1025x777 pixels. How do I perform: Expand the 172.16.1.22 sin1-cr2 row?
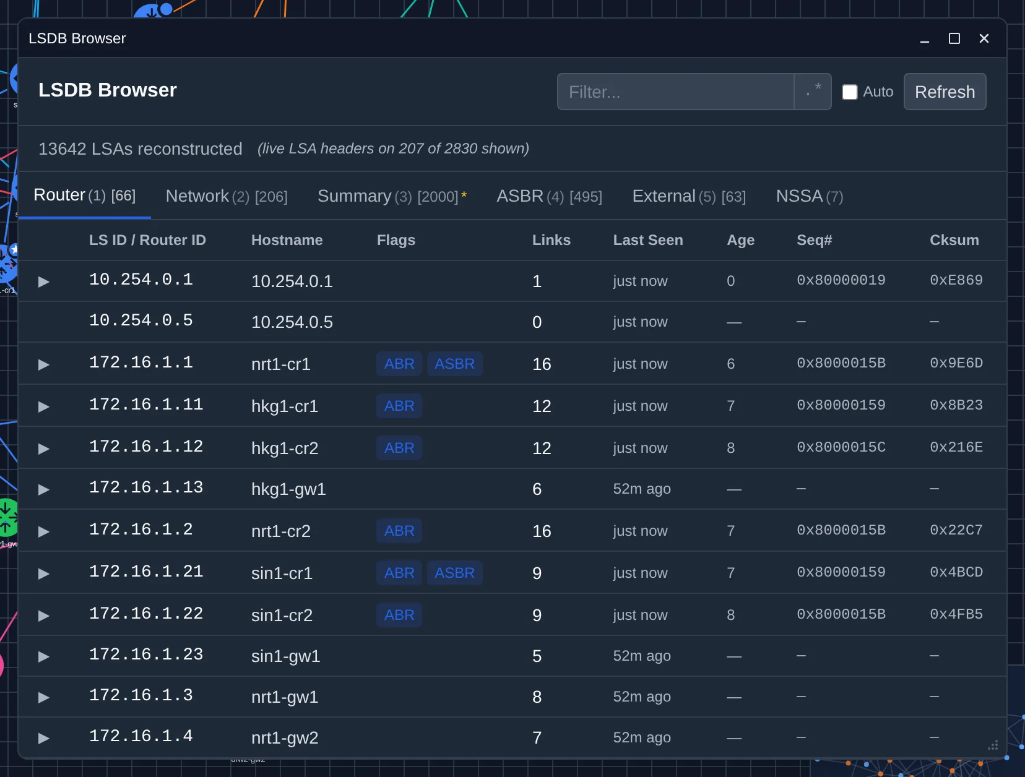pyautogui.click(x=43, y=616)
